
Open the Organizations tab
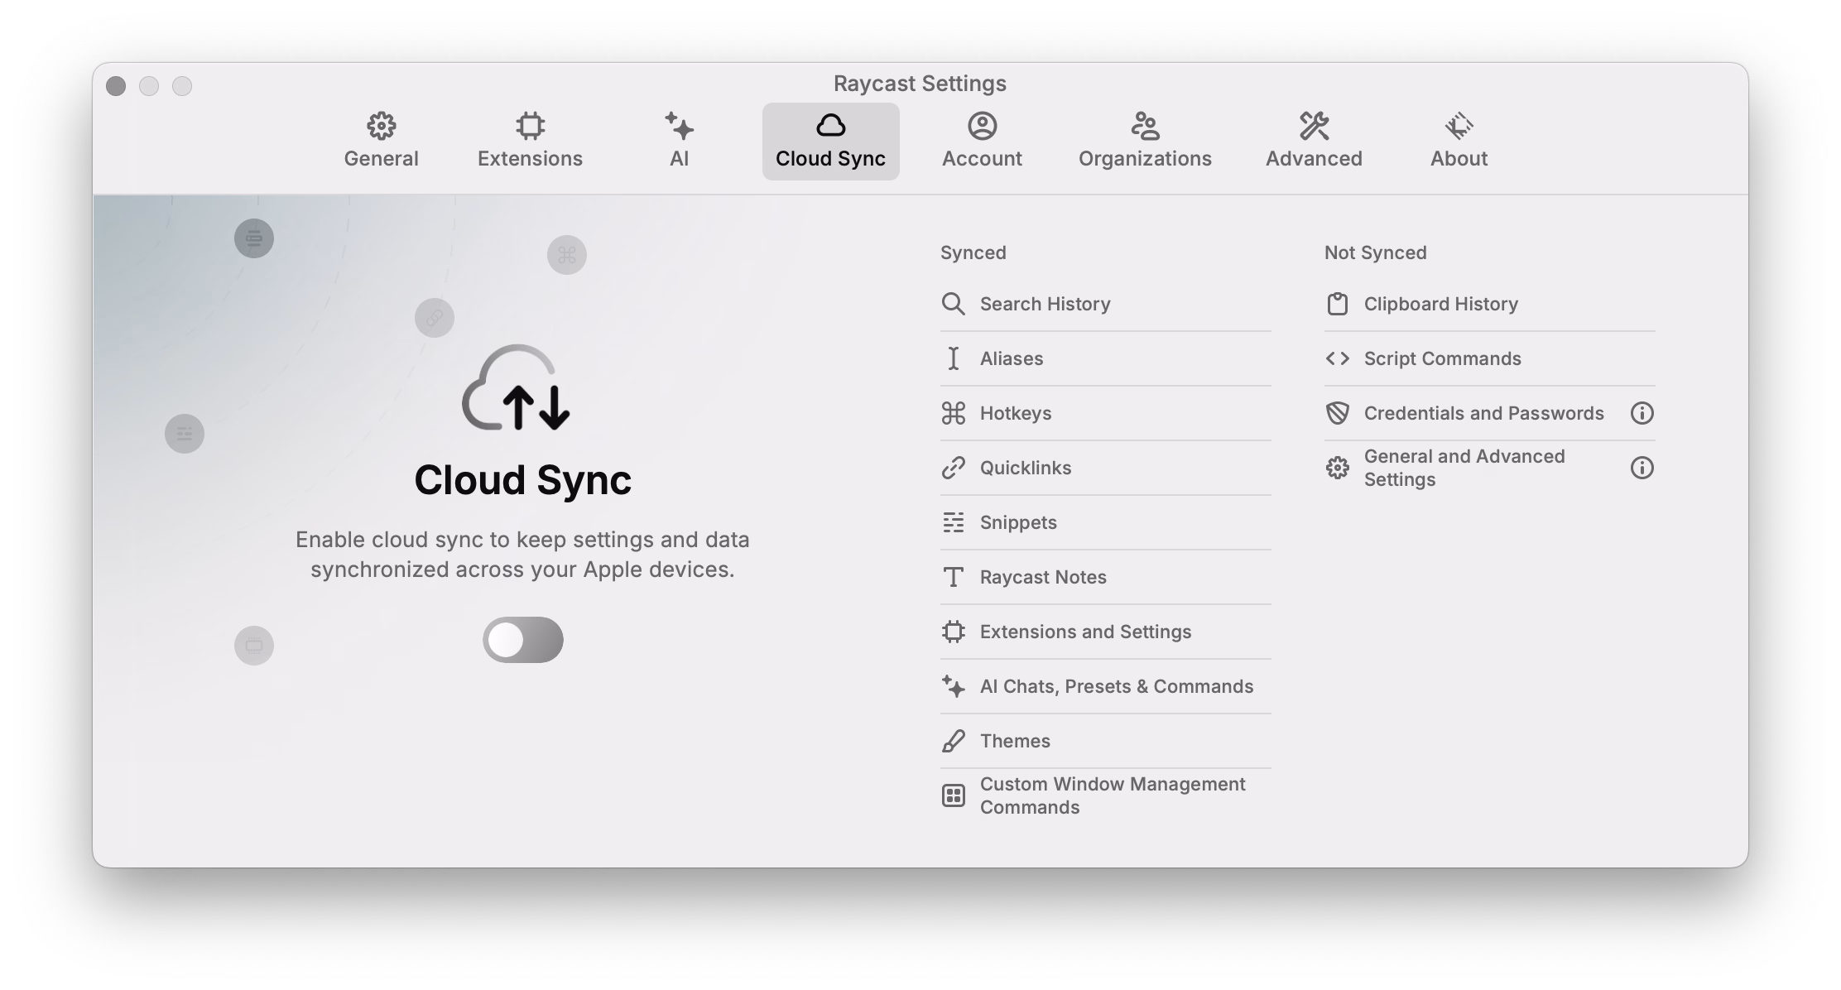[x=1145, y=141]
